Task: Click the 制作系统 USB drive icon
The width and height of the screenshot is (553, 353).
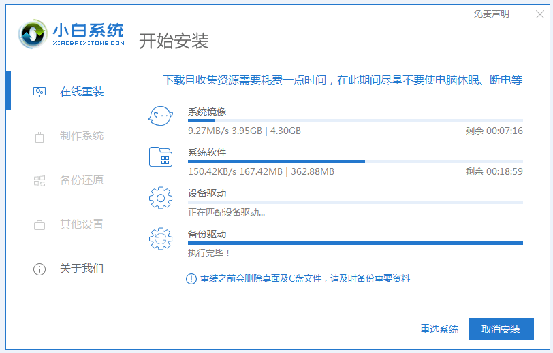Action: coord(39,136)
